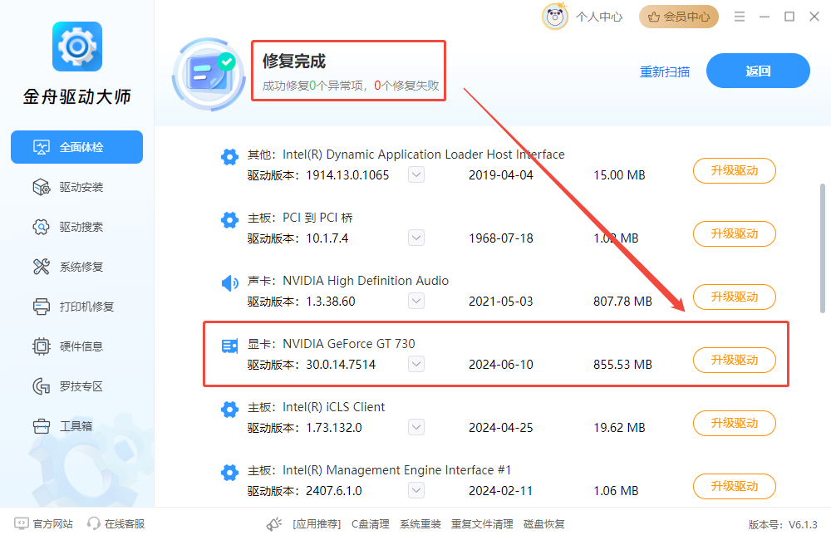Upgrade driver for Intel Dynamic Application Loader
The height and width of the screenshot is (540, 831).
(735, 170)
